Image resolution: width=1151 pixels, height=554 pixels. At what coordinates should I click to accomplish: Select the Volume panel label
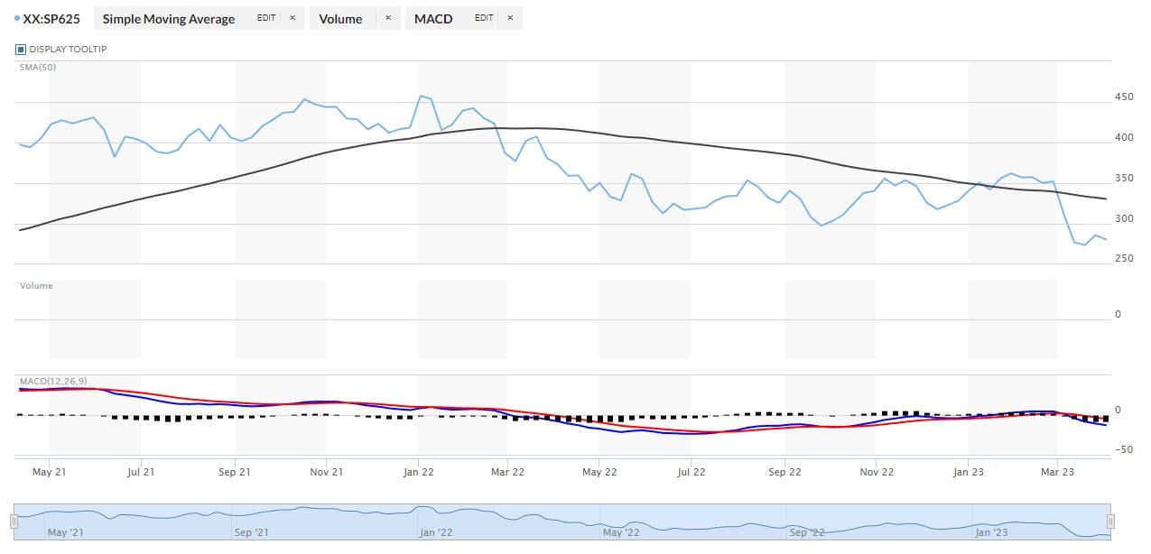[x=35, y=285]
